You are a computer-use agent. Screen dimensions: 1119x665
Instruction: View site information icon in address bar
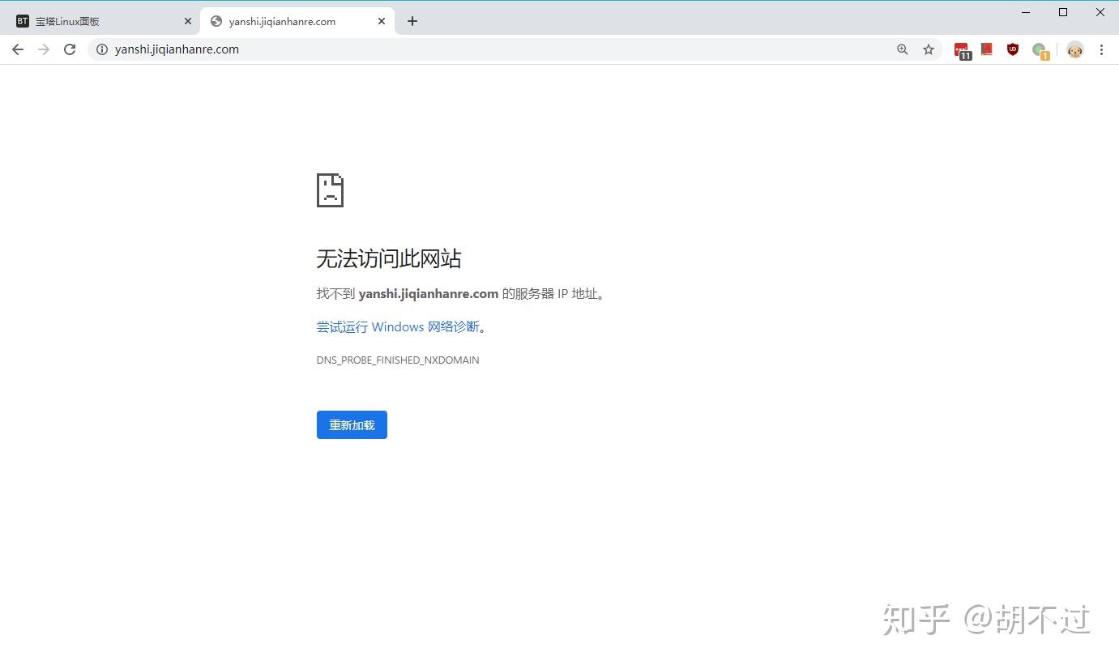tap(102, 49)
